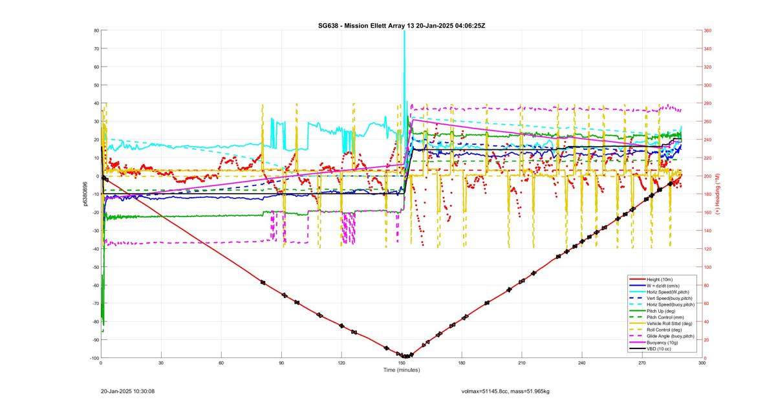Click the red '(+) Heading (°M)' axis label
Image resolution: width=776 pixels, height=402 pixels.
point(718,194)
